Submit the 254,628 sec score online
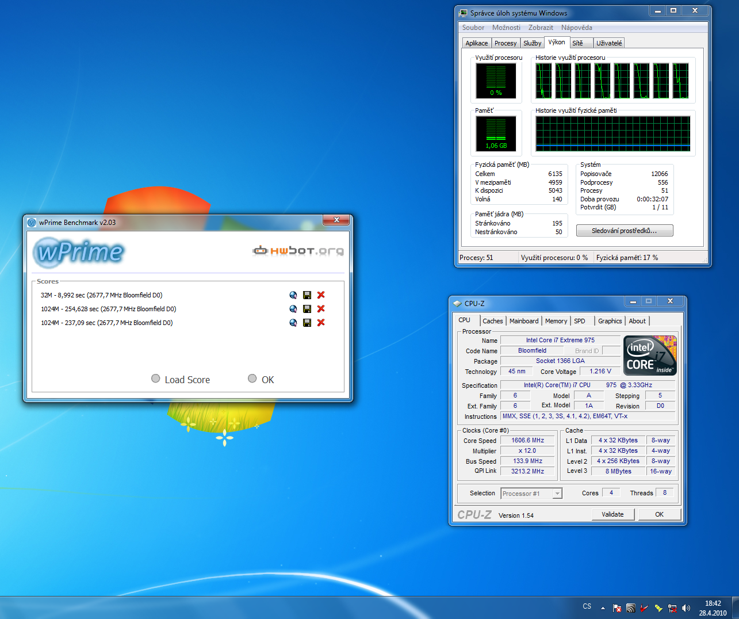739x619 pixels. 293,309
